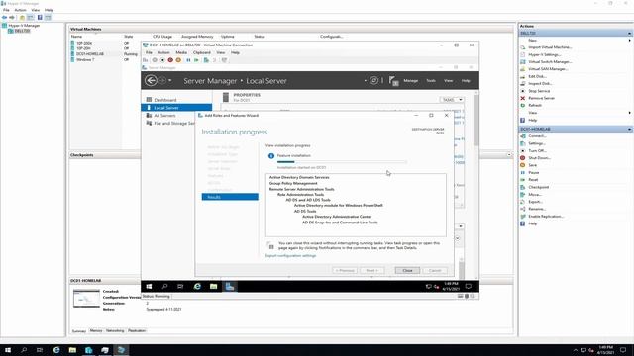Click orange Save button in VM toolbar

178,60
